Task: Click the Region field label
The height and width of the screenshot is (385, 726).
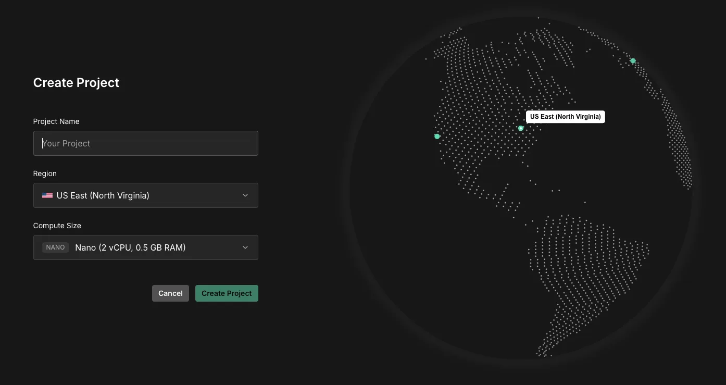Action: [x=45, y=173]
